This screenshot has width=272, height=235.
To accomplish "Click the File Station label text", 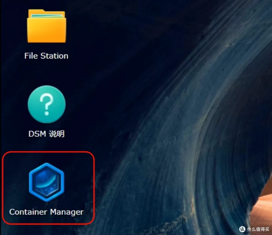I will tap(46, 55).
